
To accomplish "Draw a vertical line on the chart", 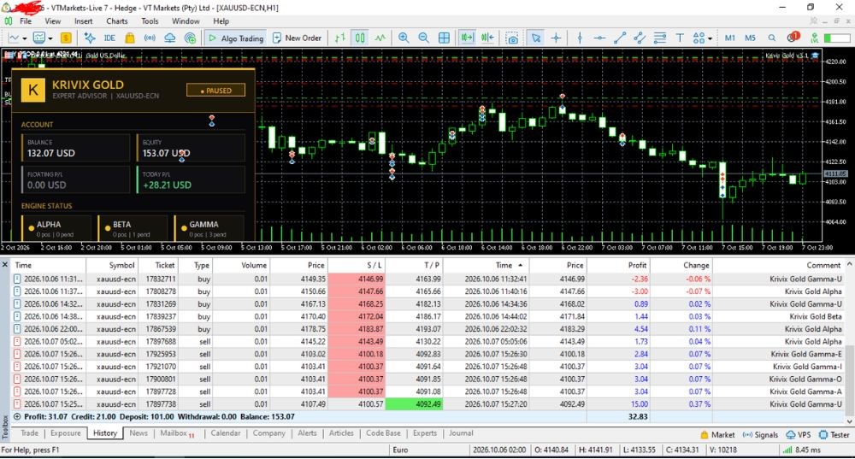I will pyautogui.click(x=580, y=38).
